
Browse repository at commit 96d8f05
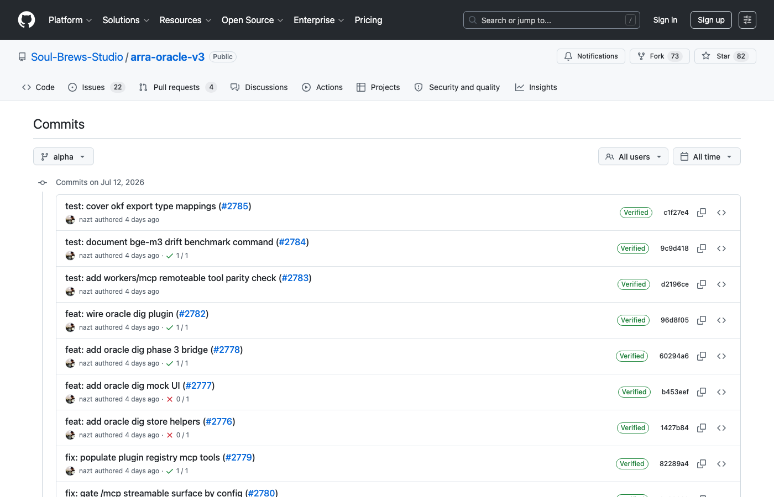click(x=721, y=320)
